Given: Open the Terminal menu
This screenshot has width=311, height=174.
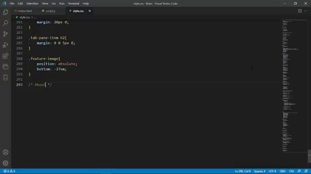Looking at the screenshot, I should click(x=73, y=3).
